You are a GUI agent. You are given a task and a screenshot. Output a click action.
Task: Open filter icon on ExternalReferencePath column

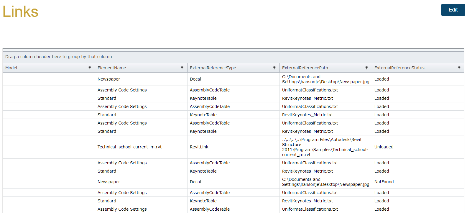366,68
